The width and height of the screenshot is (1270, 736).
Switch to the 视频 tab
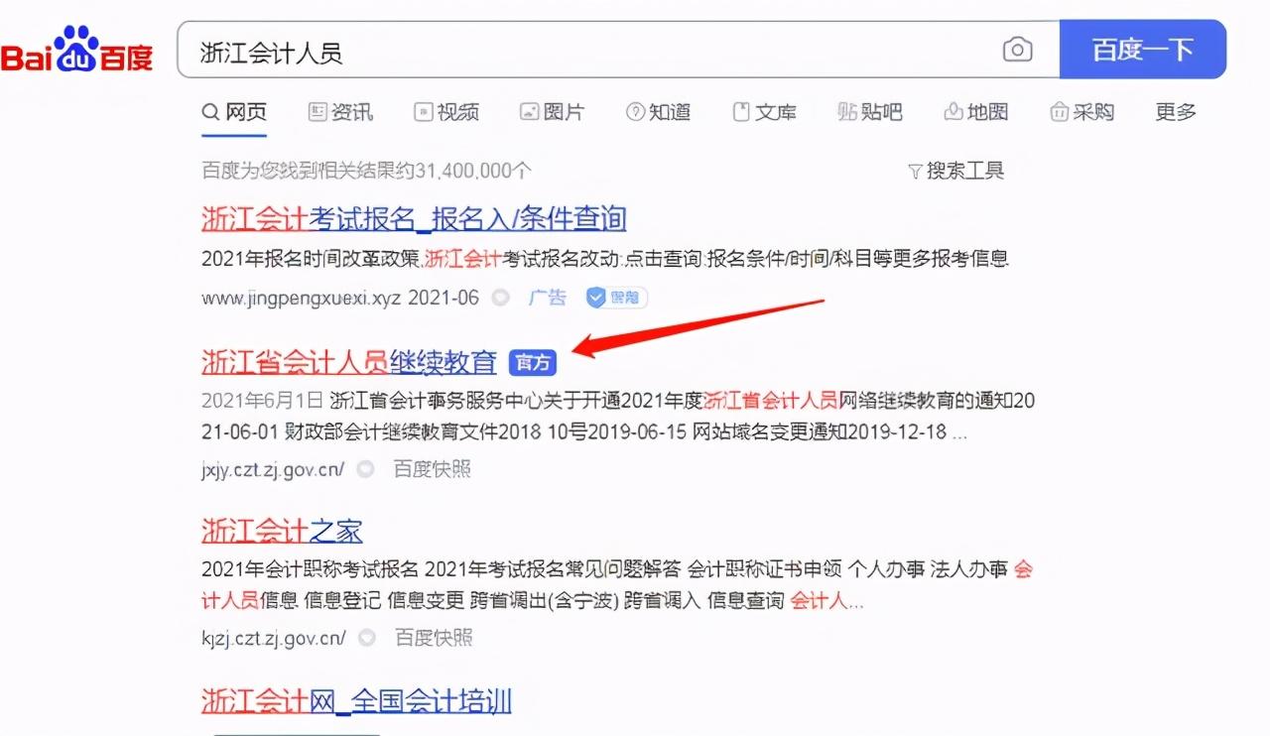[446, 112]
